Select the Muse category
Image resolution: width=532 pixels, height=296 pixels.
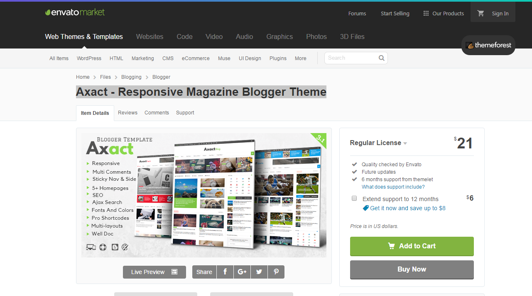coord(224,58)
